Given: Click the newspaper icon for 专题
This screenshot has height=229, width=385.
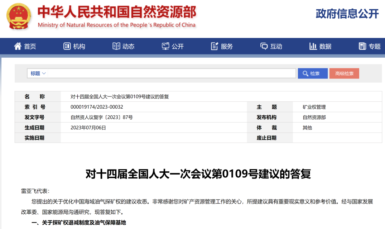Looking at the screenshot, I should pyautogui.click(x=362, y=46).
